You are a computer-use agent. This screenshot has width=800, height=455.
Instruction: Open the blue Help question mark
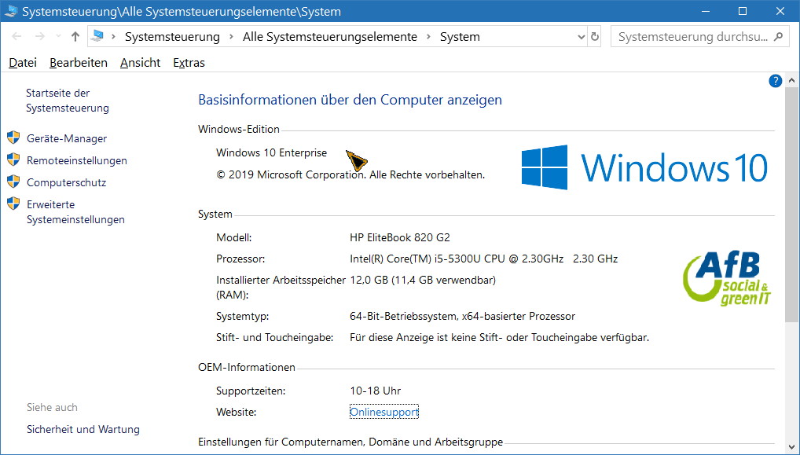[775, 81]
